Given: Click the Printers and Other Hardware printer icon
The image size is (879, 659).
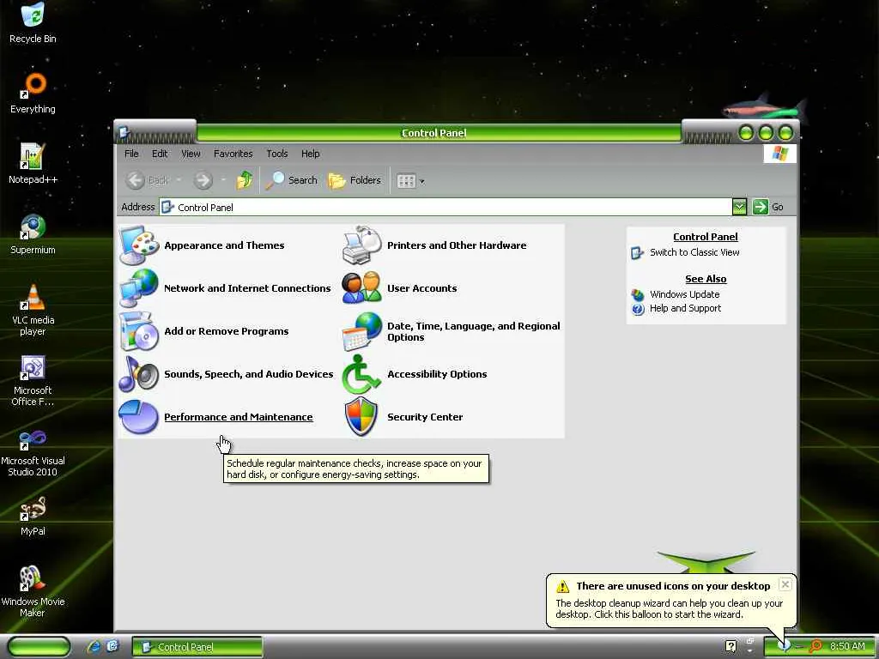Looking at the screenshot, I should 361,245.
